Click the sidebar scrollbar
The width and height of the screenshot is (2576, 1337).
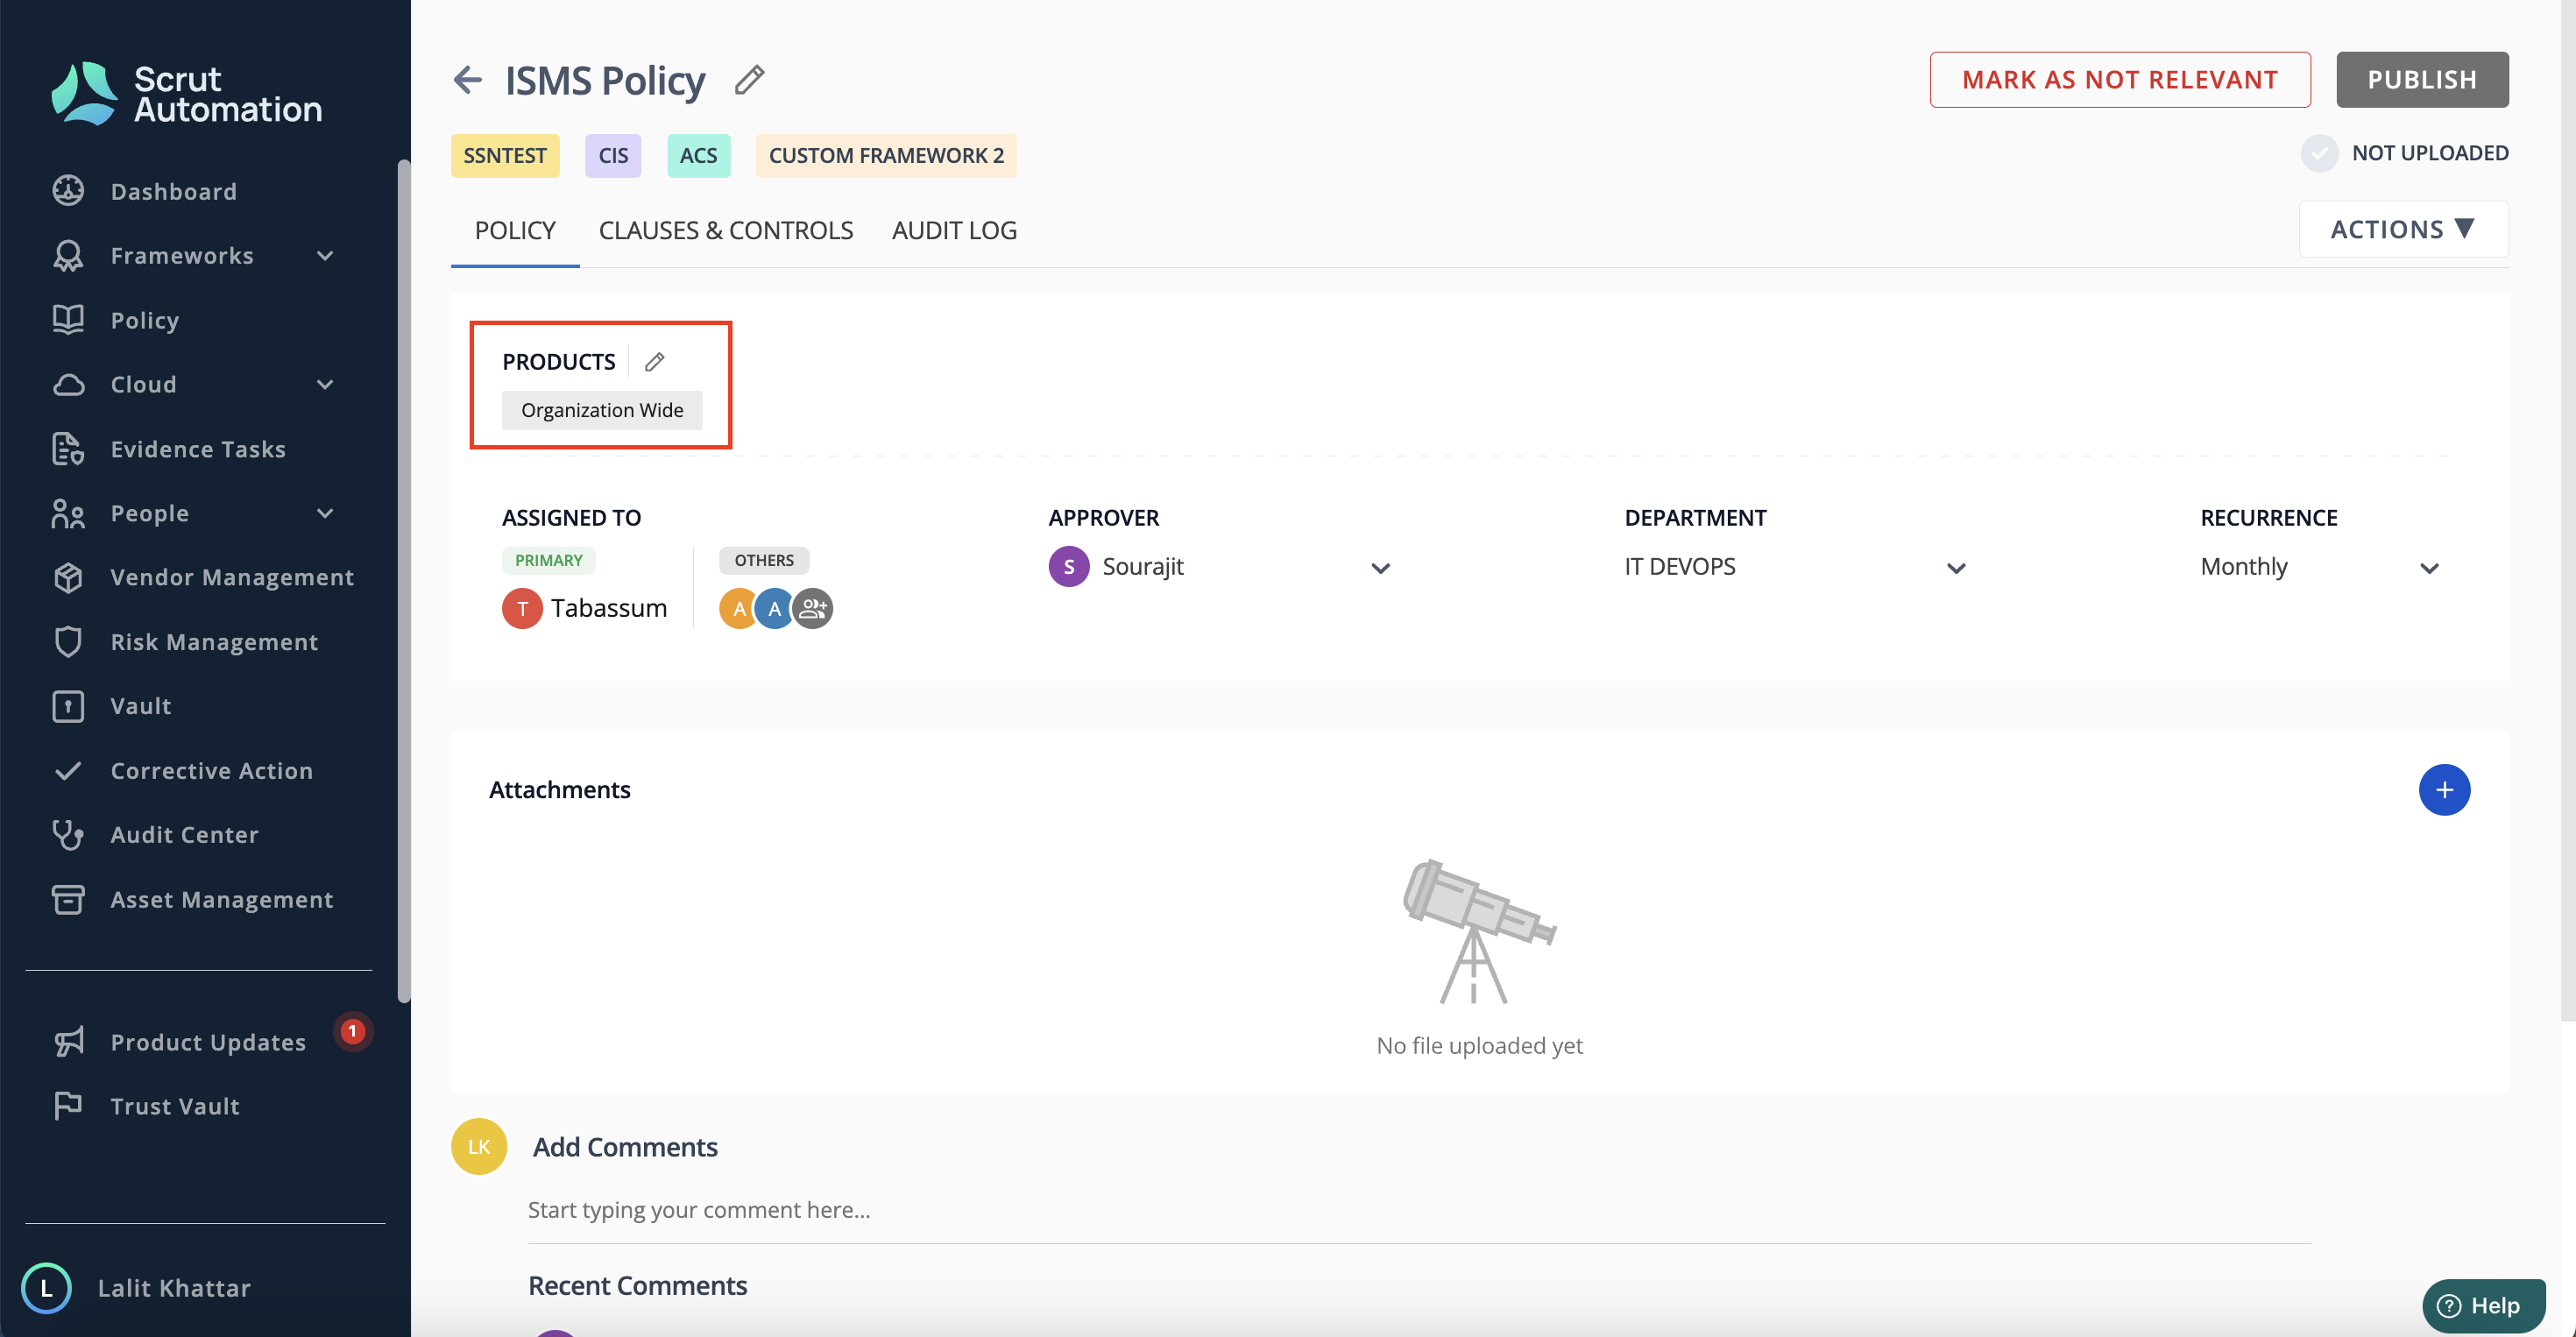coord(403,580)
